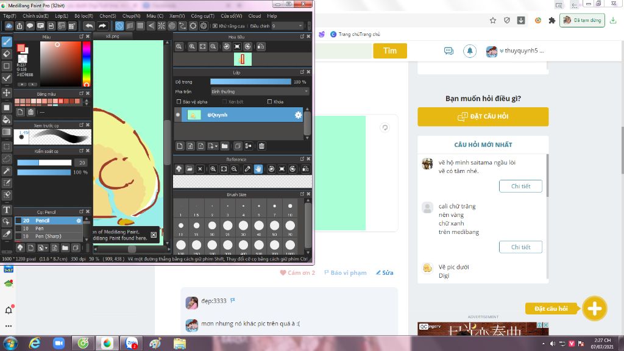Select the Magic Wand tool
The height and width of the screenshot is (351, 624).
point(7,171)
